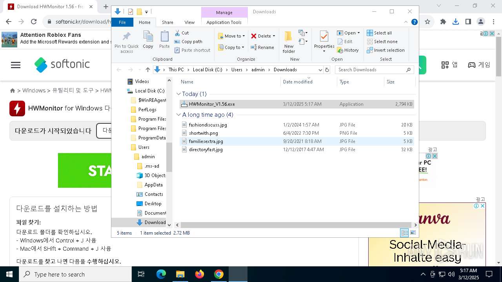The height and width of the screenshot is (282, 502).
Task: Switch to large thumbnails view icon
Action: 413,233
